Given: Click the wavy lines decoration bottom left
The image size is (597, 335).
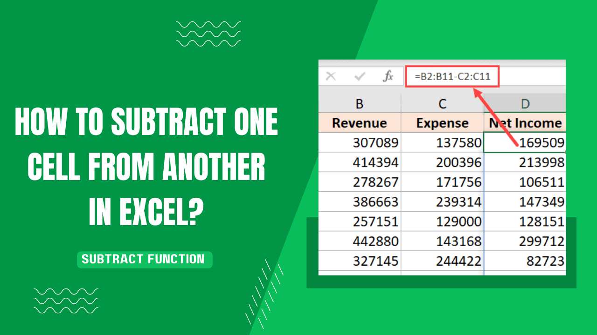Looking at the screenshot, I should click(x=65, y=300).
